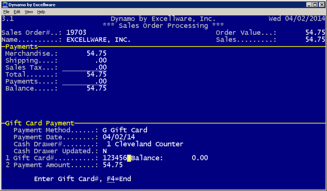Image resolution: width=327 pixels, height=191 pixels.
Task: Click the F4=End prompt
Action: click(x=119, y=179)
